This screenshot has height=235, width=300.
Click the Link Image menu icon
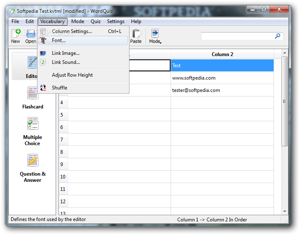[43, 53]
